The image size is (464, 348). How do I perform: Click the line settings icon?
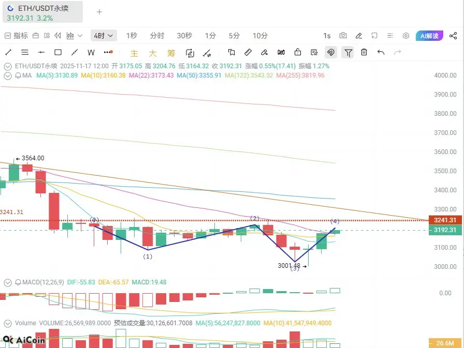point(207,53)
